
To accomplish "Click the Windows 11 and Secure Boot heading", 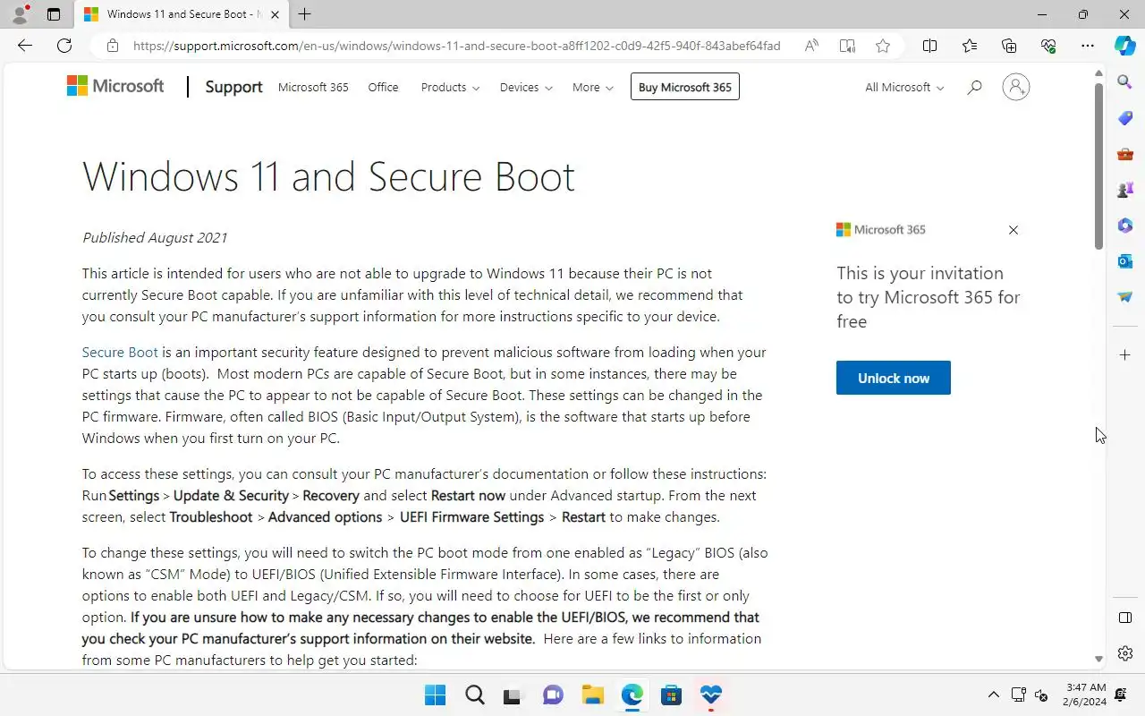I will 328,176.
